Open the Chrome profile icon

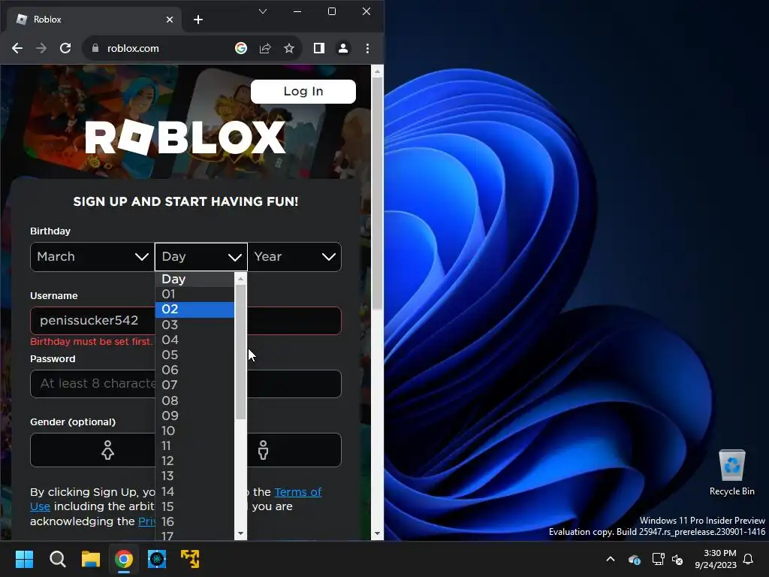coord(343,48)
